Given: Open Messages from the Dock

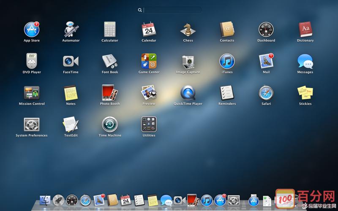Looking at the screenshot, I should 166,200.
